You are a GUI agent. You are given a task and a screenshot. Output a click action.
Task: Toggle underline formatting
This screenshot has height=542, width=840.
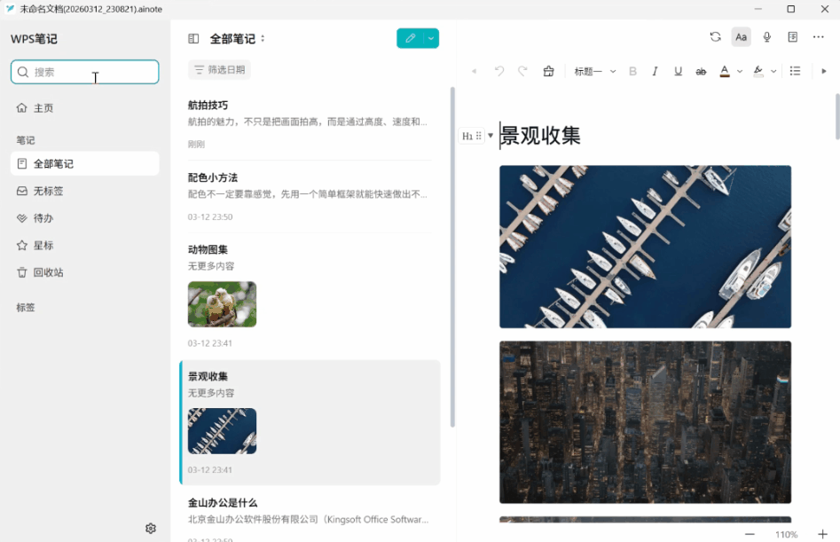click(677, 71)
